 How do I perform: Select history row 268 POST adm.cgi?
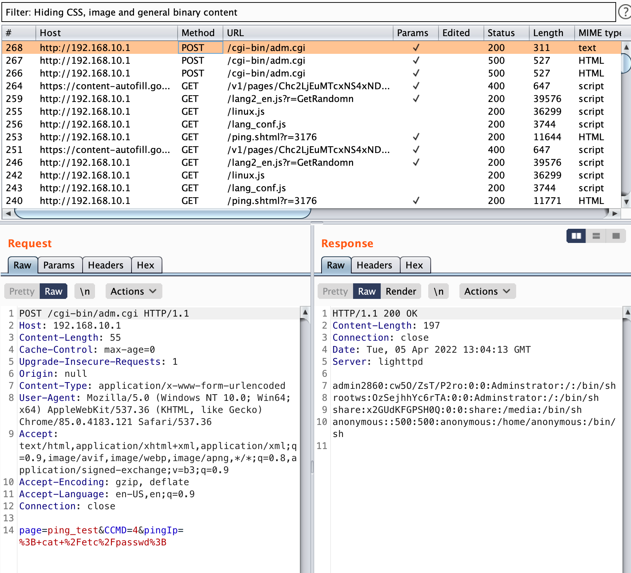(311, 47)
